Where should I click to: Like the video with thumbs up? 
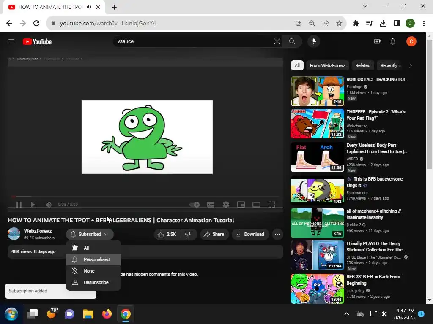point(167,234)
